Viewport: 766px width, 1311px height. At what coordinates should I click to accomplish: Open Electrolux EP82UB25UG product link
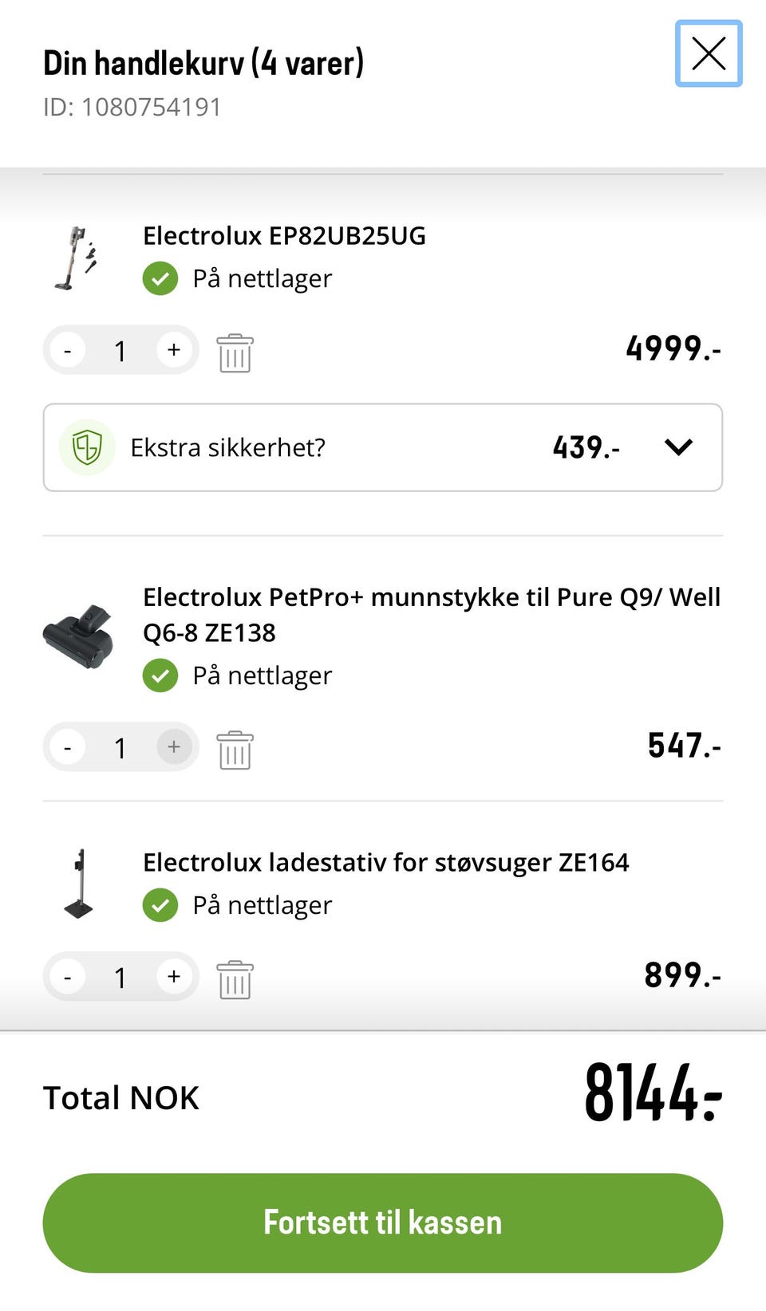pyautogui.click(x=284, y=236)
